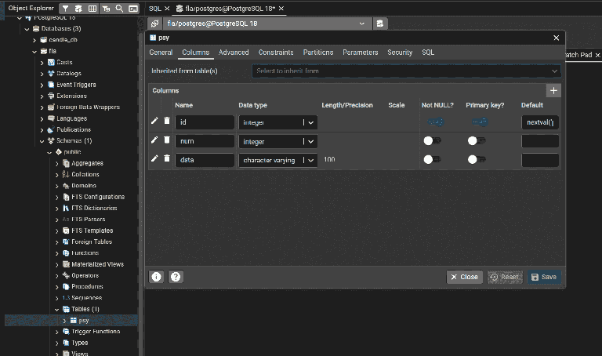Toggle Primary key for id column
The image size is (602, 356).
(x=481, y=122)
